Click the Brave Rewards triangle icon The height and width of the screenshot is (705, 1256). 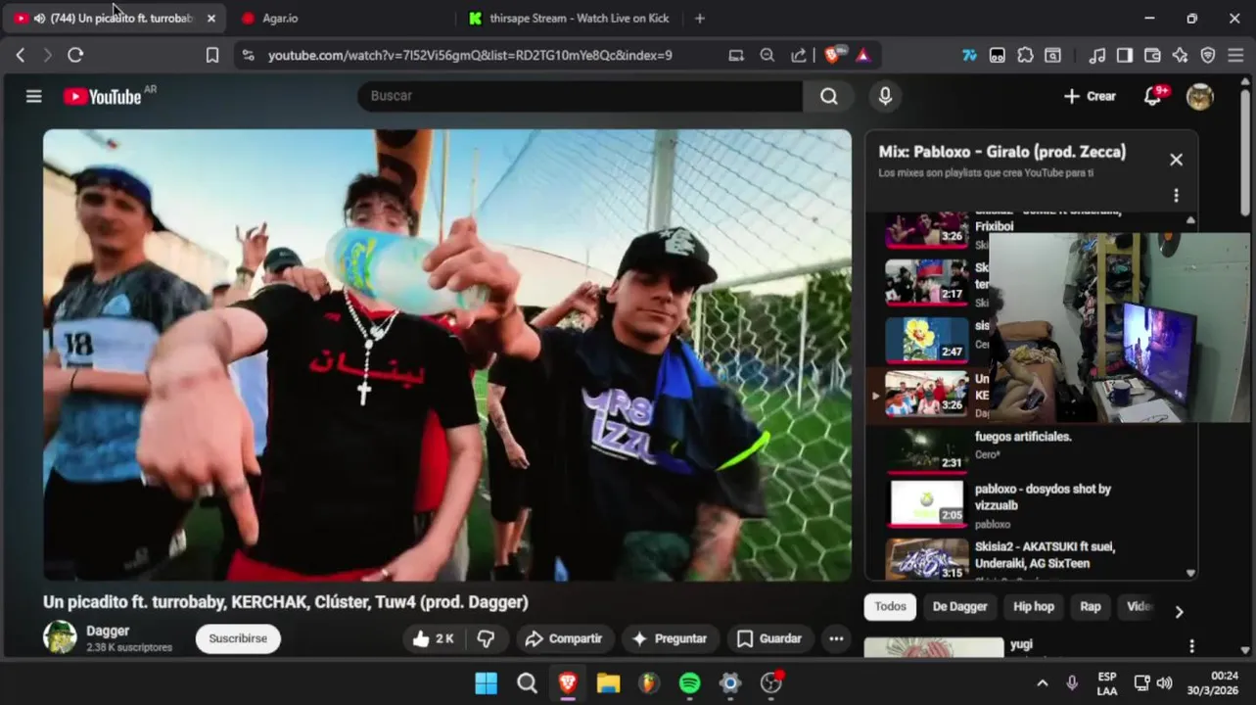click(862, 56)
